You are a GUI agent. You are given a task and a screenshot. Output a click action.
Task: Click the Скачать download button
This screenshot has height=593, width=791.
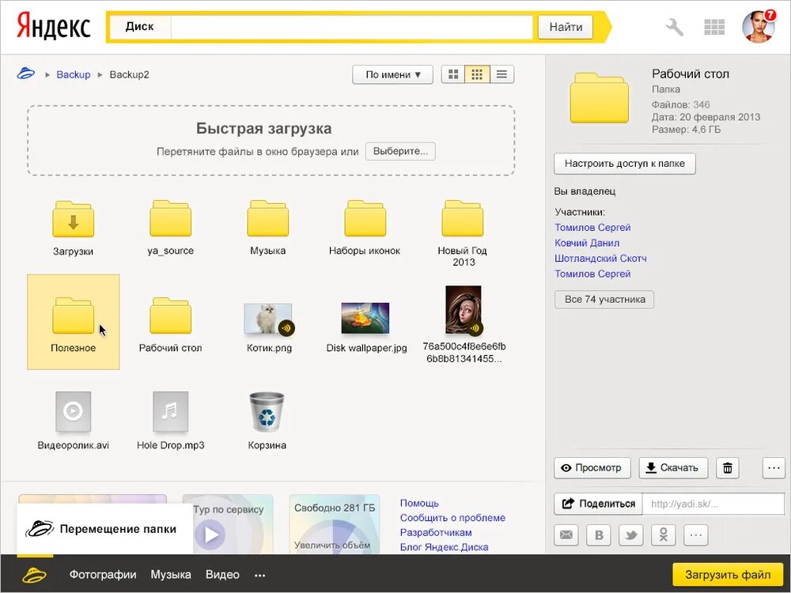673,468
